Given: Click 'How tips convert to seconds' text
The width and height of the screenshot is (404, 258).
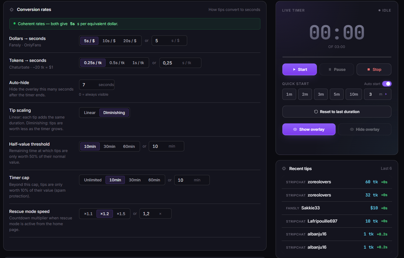Looking at the screenshot, I should pos(234,10).
